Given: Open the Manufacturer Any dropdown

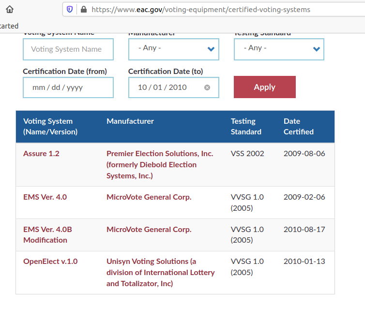Looking at the screenshot, I should (174, 49).
